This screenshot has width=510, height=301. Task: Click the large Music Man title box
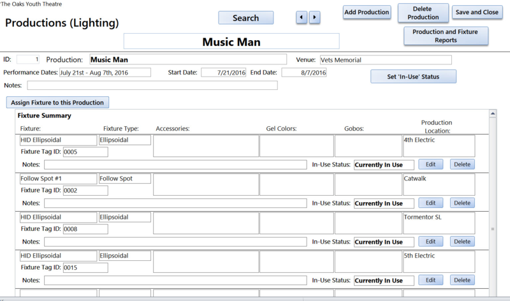pyautogui.click(x=231, y=41)
